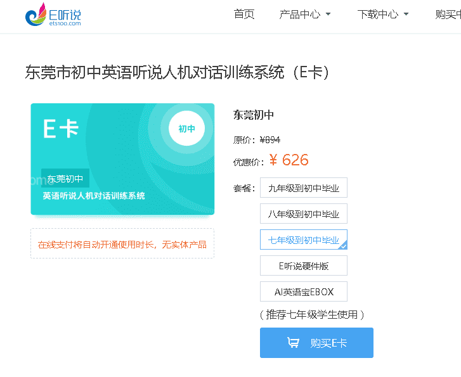Image resolution: width=461 pixels, height=377 pixels.
Task: Choose the AI英语宝EBOX package option
Action: pos(303,292)
